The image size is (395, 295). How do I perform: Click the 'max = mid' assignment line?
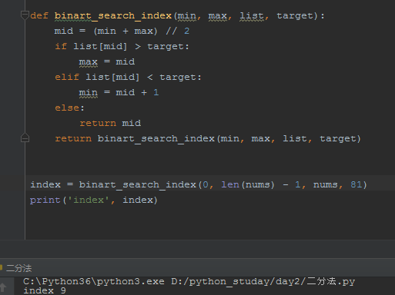tap(107, 62)
